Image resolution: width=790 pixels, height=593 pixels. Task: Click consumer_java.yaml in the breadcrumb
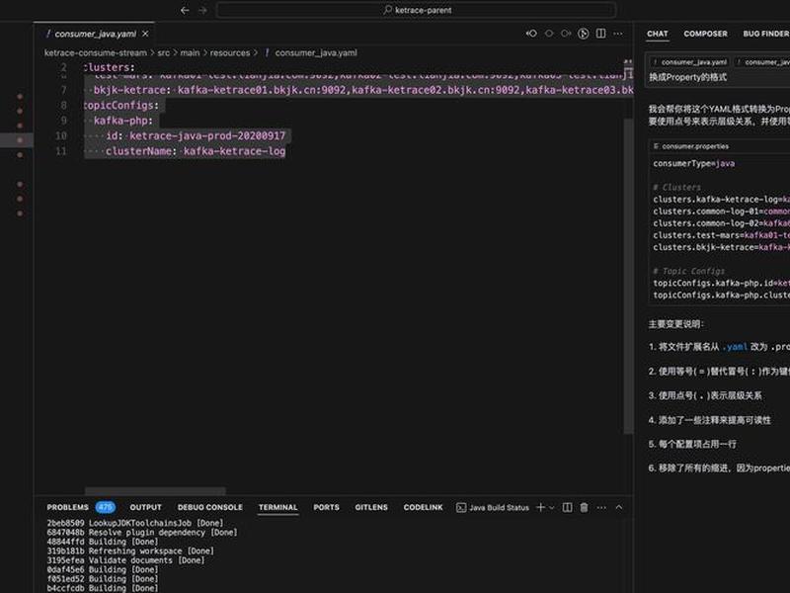(x=316, y=53)
